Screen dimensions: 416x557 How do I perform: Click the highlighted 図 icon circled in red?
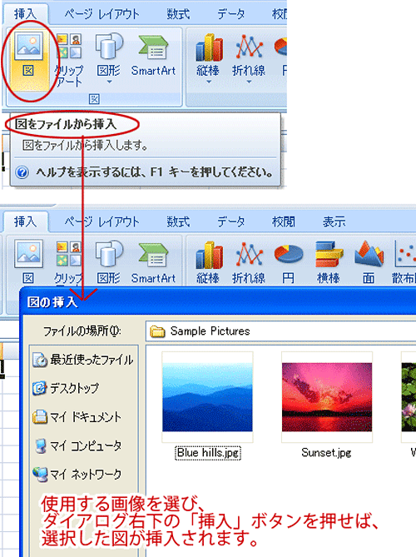point(28,59)
